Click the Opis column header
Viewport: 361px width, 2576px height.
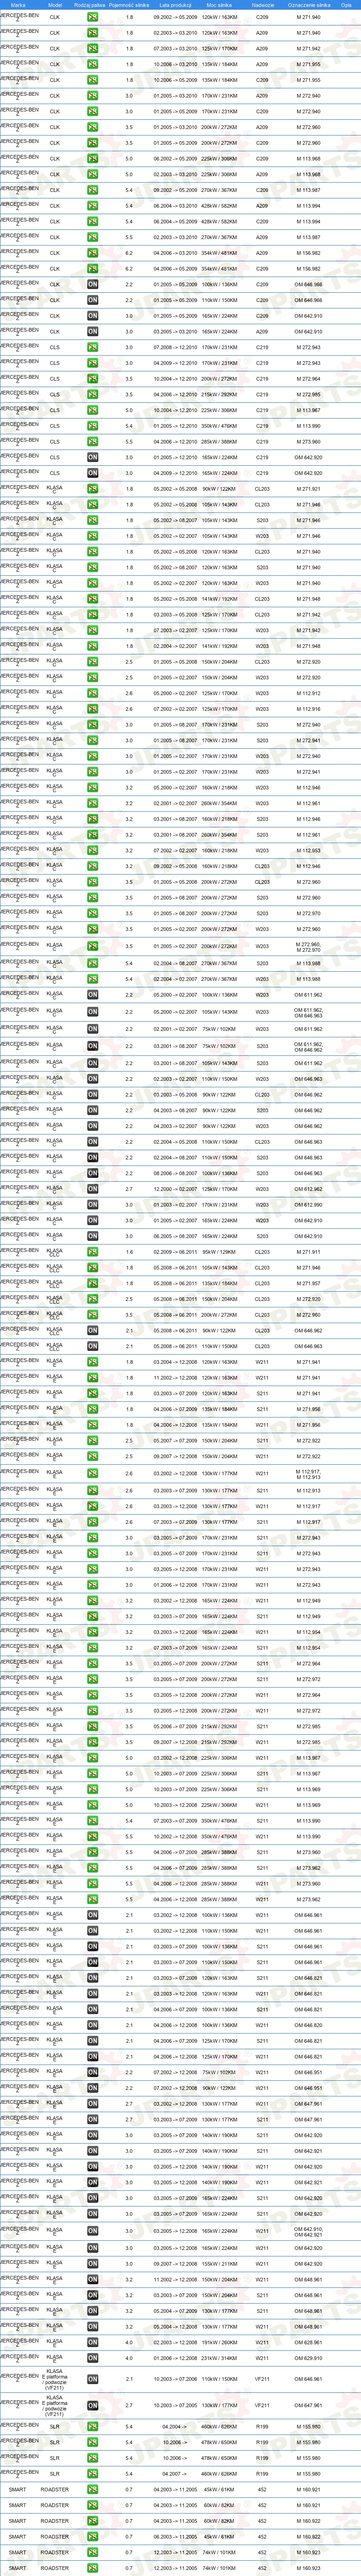[347, 5]
